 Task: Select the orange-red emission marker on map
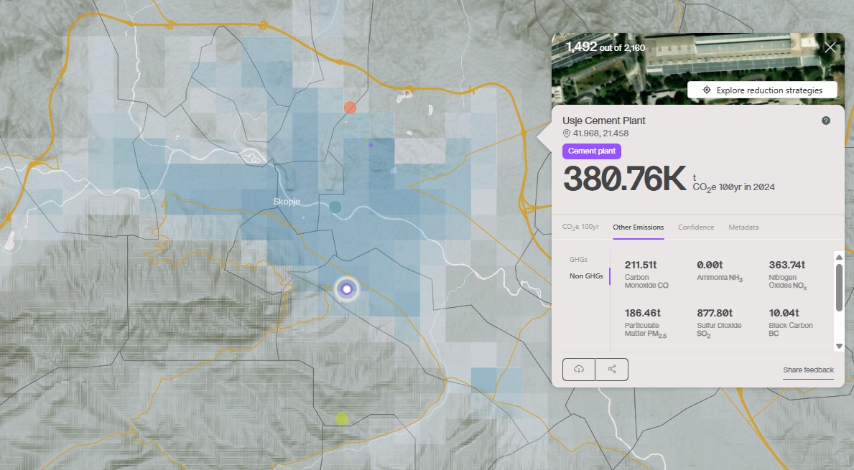pyautogui.click(x=350, y=108)
